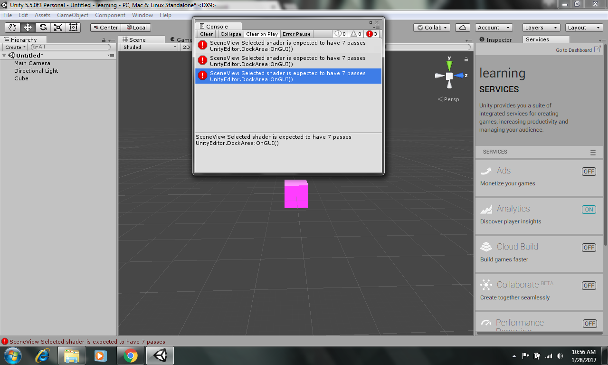Screen dimensions: 608x365
Task: Toggle the scene gizmo lock icon
Action: pyautogui.click(x=466, y=59)
